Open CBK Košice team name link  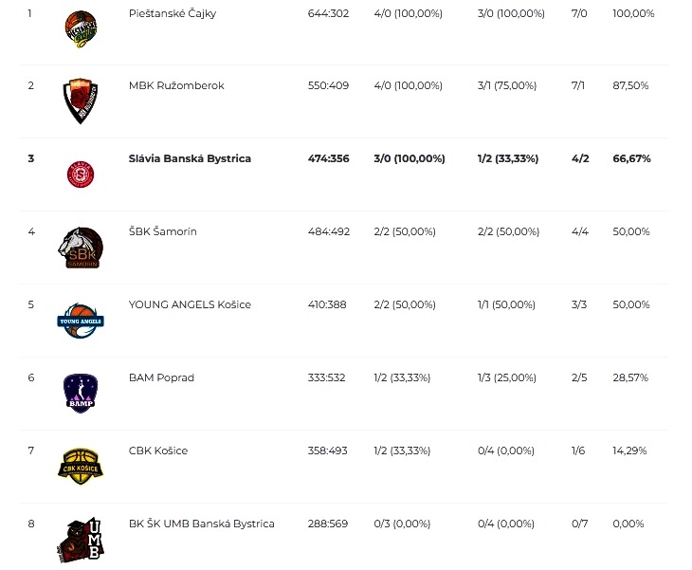point(158,450)
